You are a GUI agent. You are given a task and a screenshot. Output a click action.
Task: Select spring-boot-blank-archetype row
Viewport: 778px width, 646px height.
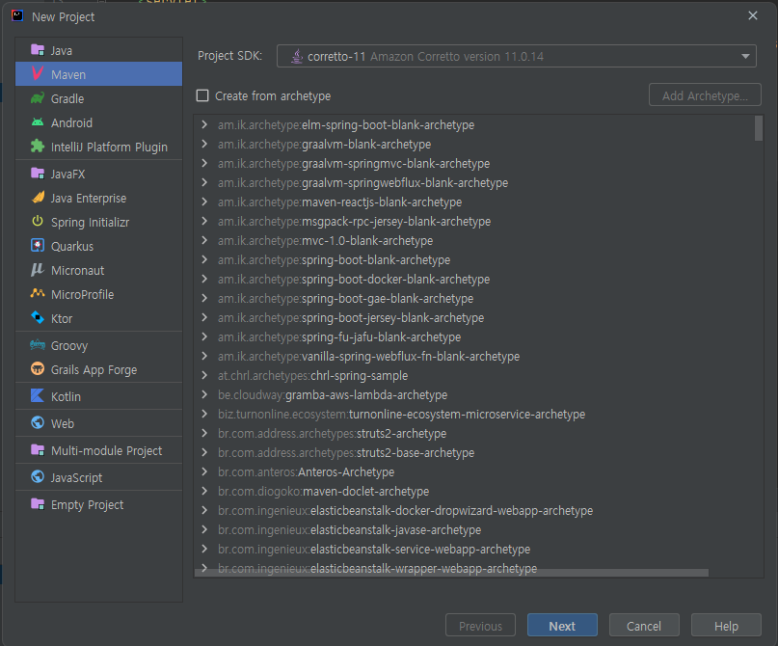pos(474,260)
